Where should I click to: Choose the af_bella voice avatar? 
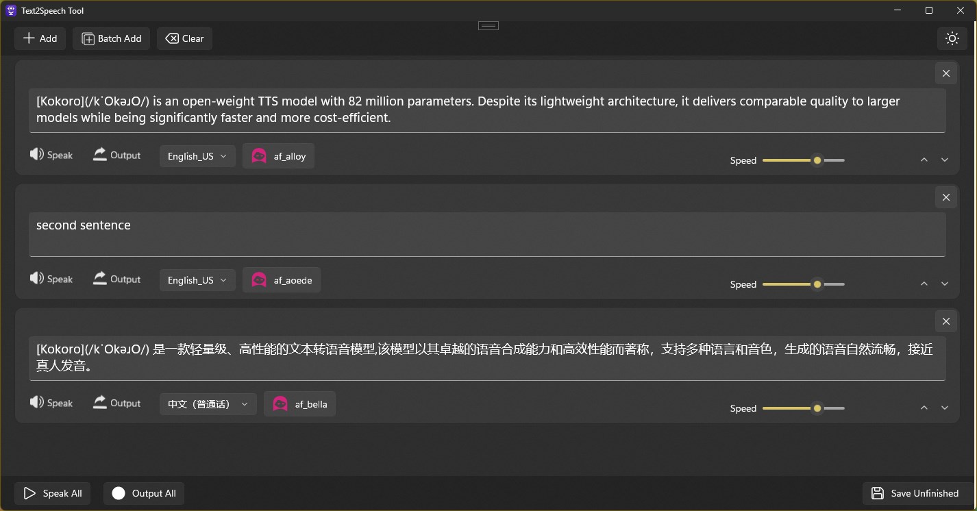pyautogui.click(x=299, y=403)
